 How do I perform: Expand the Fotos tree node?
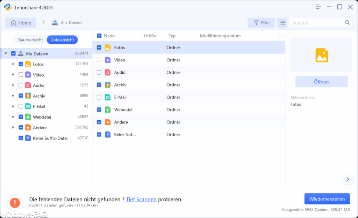[x=13, y=64]
